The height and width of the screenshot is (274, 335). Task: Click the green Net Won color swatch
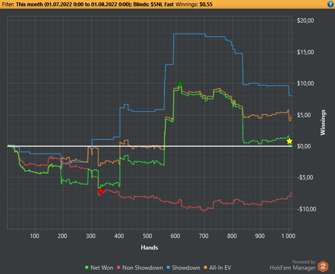click(x=87, y=267)
